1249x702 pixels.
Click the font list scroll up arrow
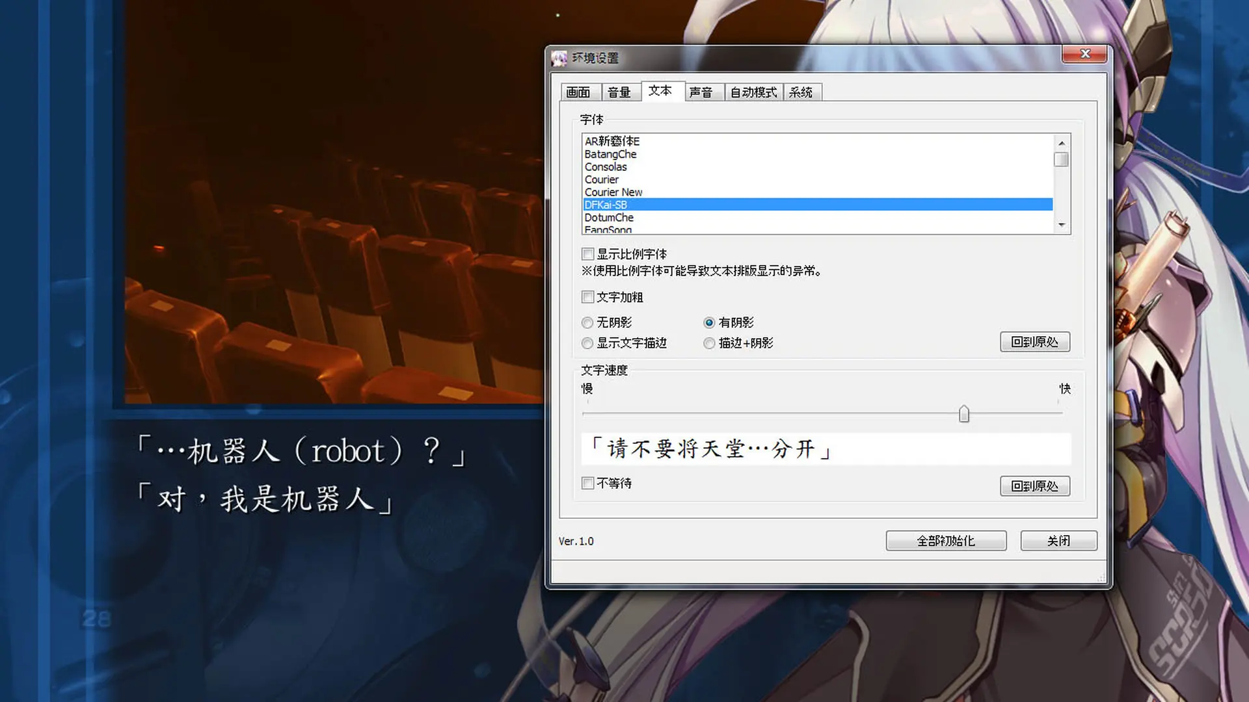(x=1061, y=143)
